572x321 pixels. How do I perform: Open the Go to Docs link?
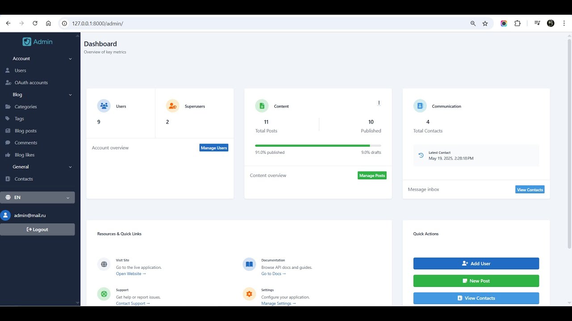[x=273, y=273]
